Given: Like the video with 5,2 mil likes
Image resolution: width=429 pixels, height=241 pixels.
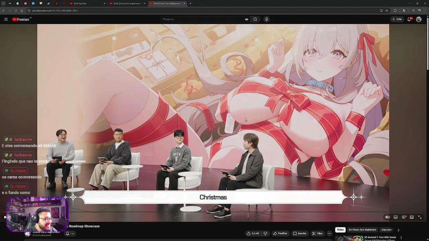Looking at the screenshot, I should (253, 233).
